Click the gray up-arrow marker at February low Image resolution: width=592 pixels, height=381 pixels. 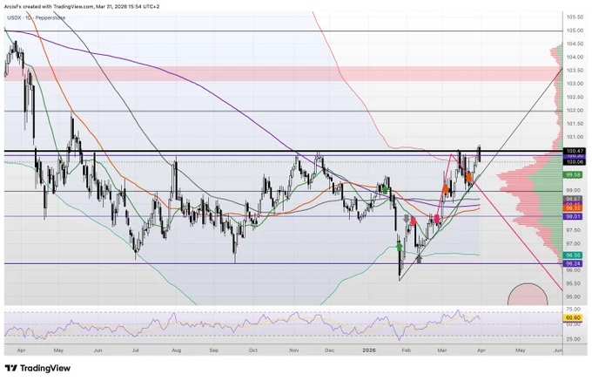pos(419,259)
